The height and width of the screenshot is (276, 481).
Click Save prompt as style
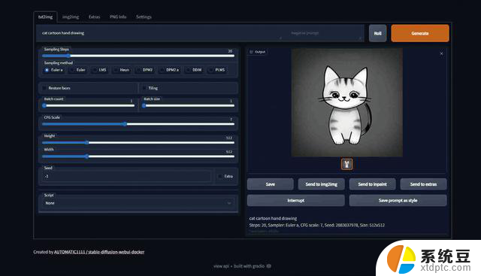point(398,201)
